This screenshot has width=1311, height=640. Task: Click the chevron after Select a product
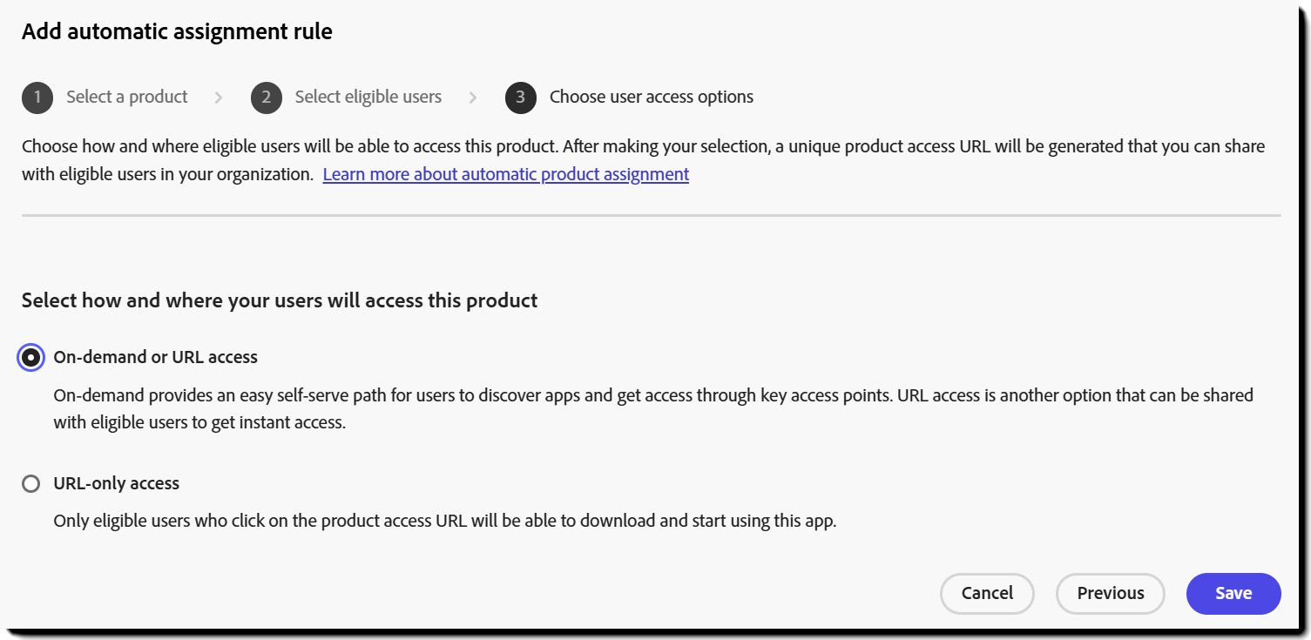coord(218,98)
